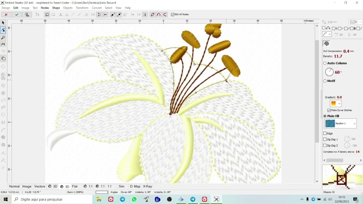Enable the Zig-Zag 1 checkbox
This screenshot has width=363, height=204.
tap(325, 139)
